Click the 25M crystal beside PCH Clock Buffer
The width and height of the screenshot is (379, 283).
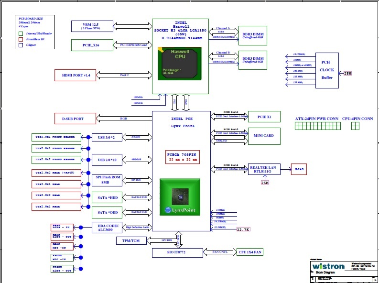point(347,73)
